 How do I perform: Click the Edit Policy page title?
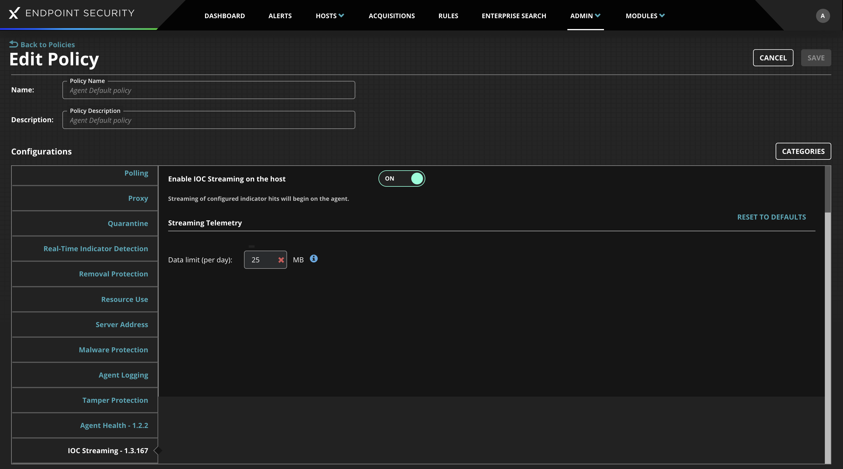54,59
